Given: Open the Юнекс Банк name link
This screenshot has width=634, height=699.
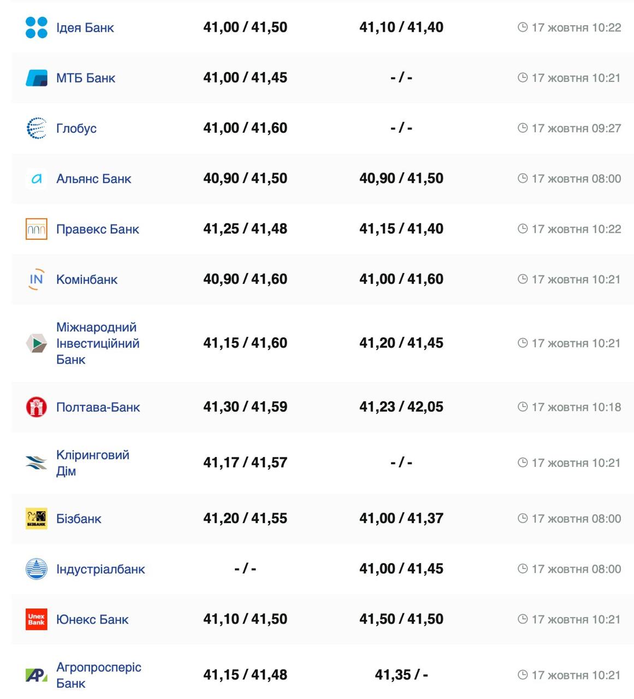Looking at the screenshot, I should point(92,620).
